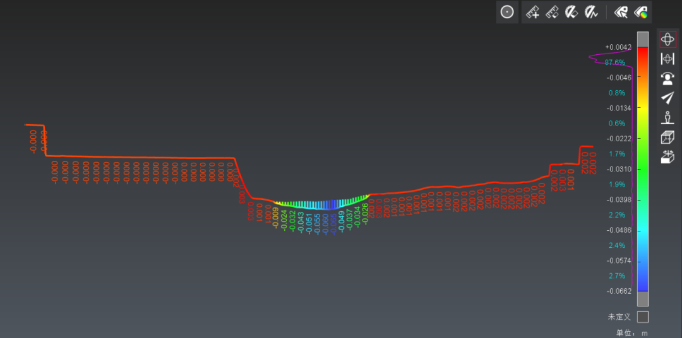Toggle the wireframe perspective cube icon
Image resolution: width=682 pixels, height=338 pixels.
[x=667, y=137]
